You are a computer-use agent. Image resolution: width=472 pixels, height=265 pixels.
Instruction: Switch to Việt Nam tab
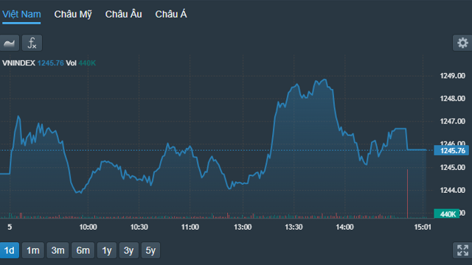click(x=21, y=14)
